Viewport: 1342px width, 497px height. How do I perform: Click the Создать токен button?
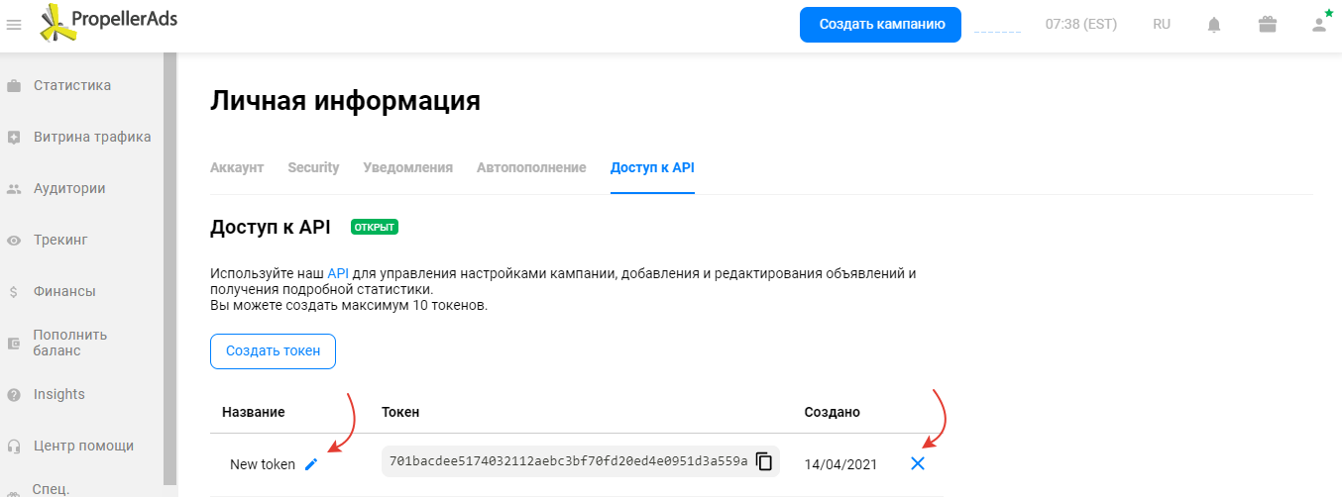click(x=273, y=350)
